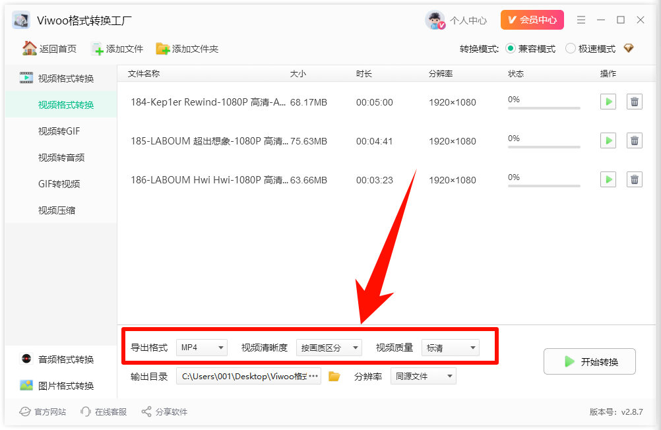
Task: Close the Viwoo window
Action: point(641,20)
